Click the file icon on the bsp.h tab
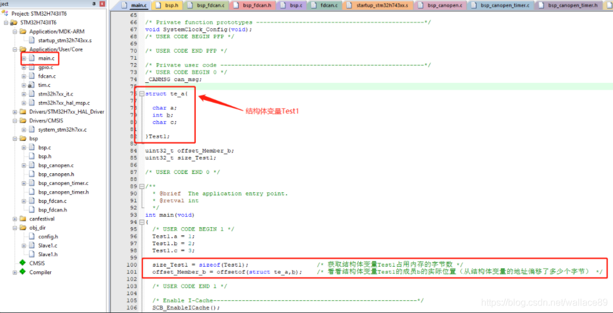Image resolution: width=613 pixels, height=313 pixels. [x=158, y=5]
